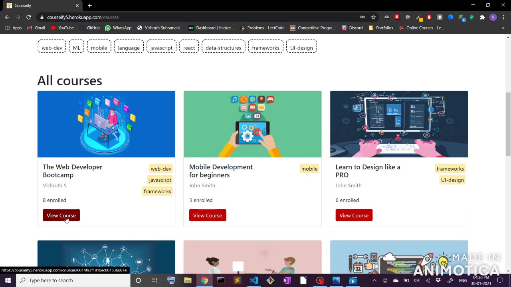Screen dimensions: 511x287
Task: Open the Chrome profile avatar V
Action: point(493,17)
